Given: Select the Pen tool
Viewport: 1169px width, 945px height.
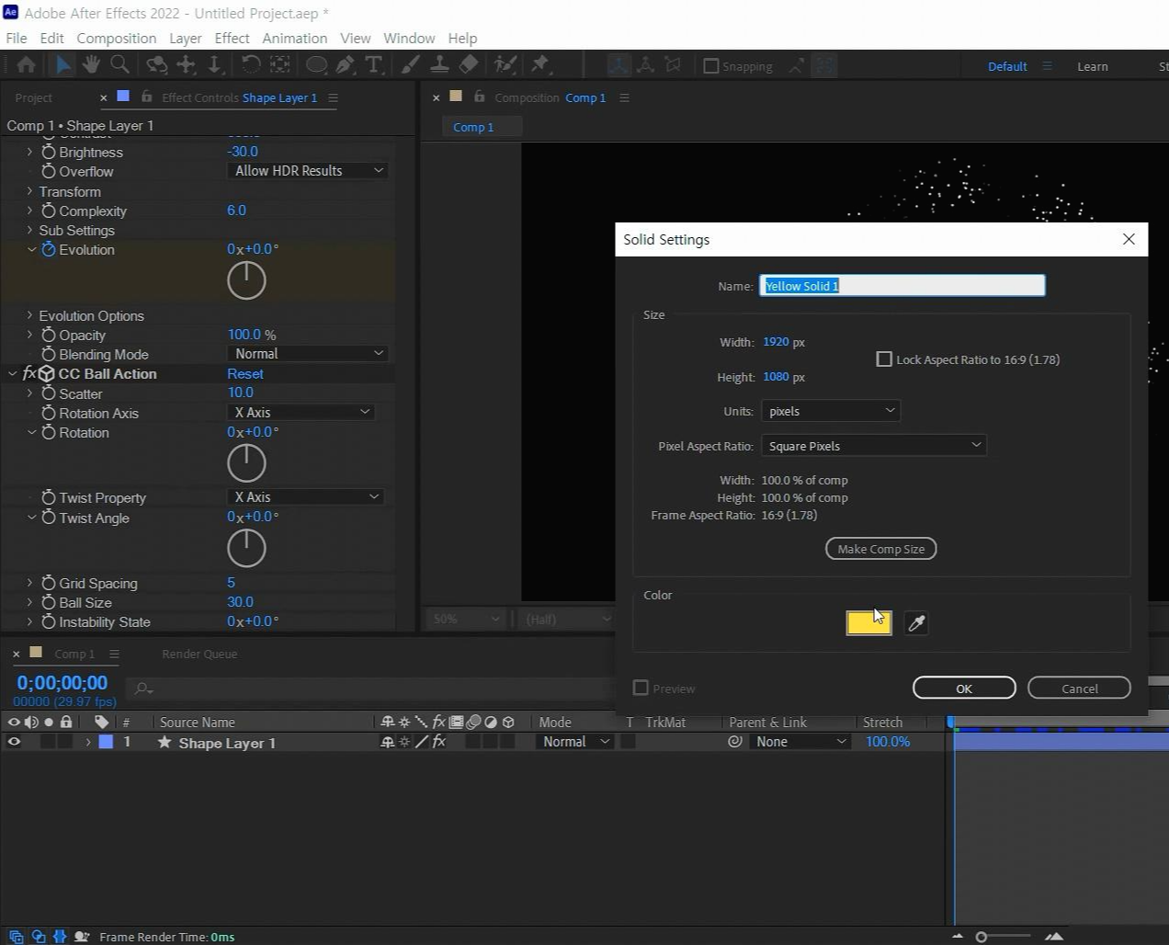Looking at the screenshot, I should click(x=345, y=64).
